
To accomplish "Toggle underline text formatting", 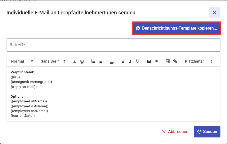I will 138,62.
